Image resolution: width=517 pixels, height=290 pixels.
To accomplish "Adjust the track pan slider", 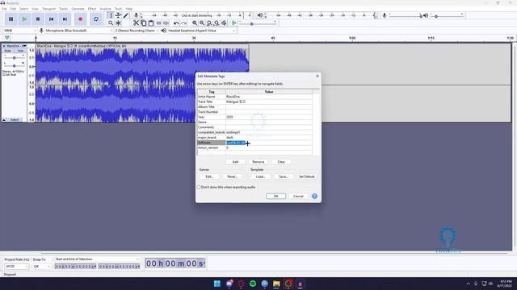I will (15, 66).
